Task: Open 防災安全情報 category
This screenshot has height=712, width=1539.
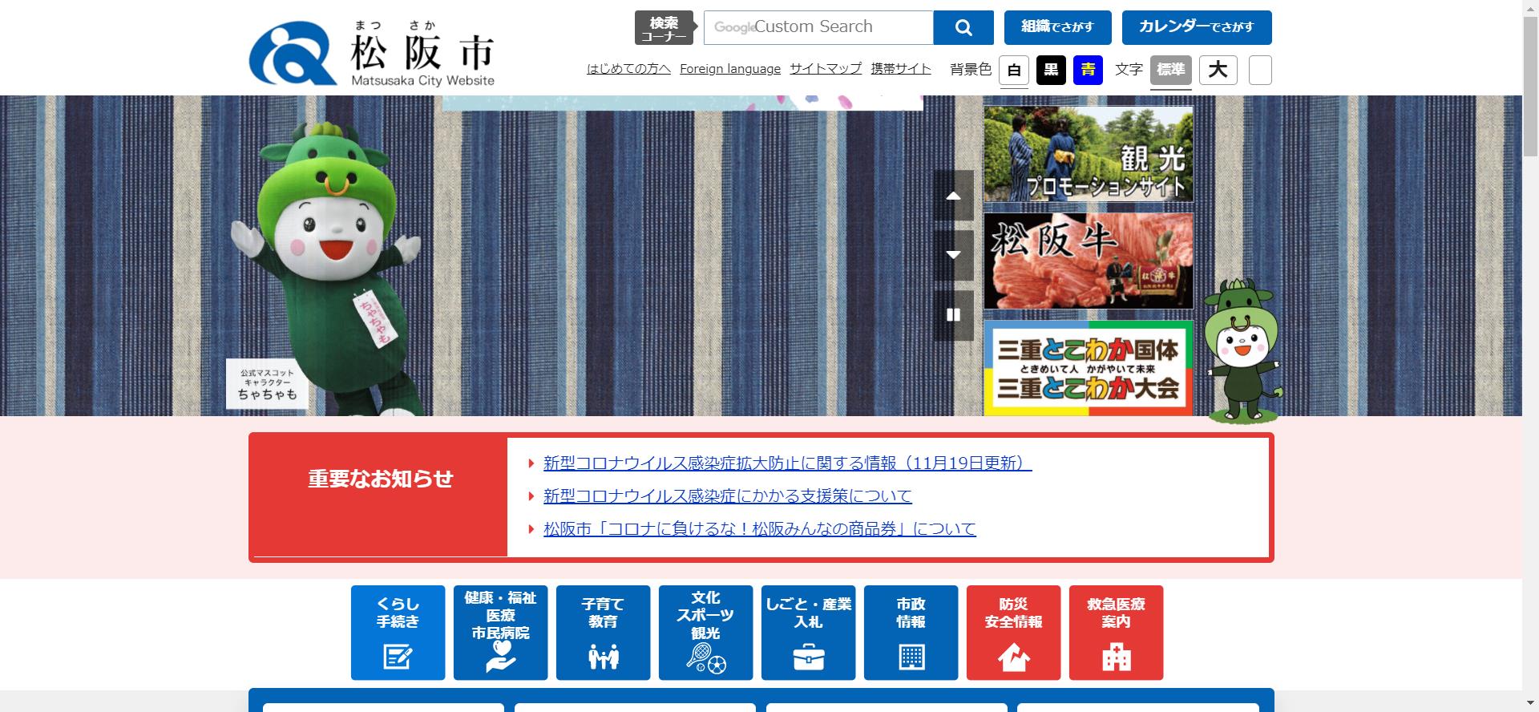Action: pos(1013,633)
